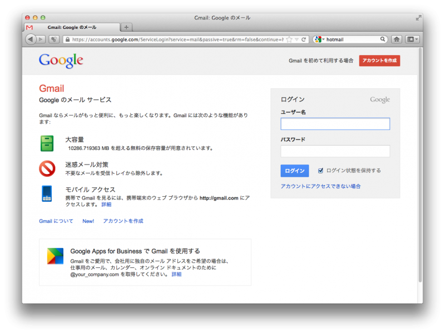Click Google のメール サービス subtitle
Screen dimensions: 445x334
[x=75, y=100]
